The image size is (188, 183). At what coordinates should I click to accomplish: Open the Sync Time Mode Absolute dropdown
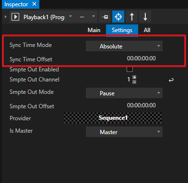tap(124, 46)
